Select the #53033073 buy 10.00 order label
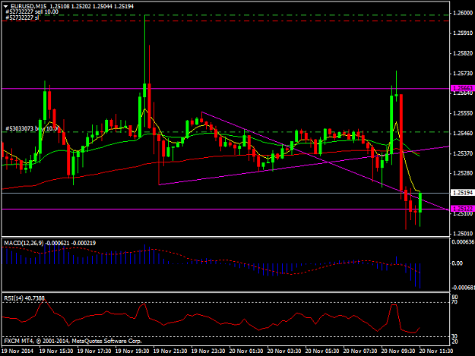The image size is (475, 356). tap(31, 128)
